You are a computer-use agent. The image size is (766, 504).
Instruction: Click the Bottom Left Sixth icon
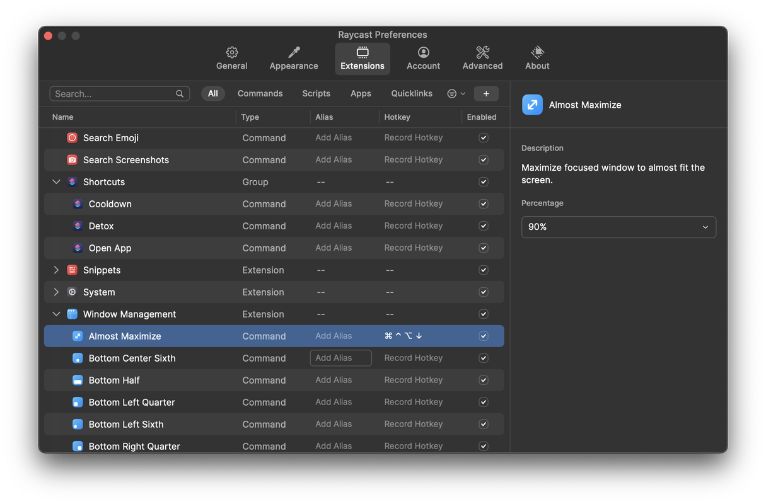pyautogui.click(x=78, y=424)
